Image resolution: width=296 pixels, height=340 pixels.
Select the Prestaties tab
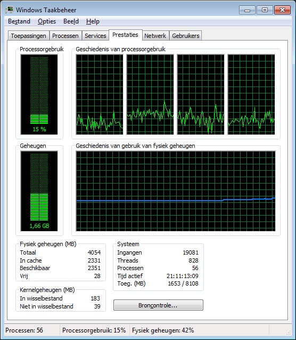pyautogui.click(x=126, y=35)
